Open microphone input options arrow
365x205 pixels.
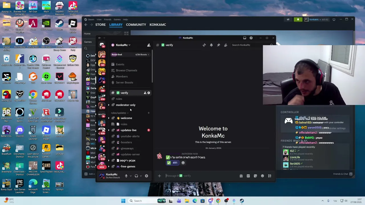point(130,176)
